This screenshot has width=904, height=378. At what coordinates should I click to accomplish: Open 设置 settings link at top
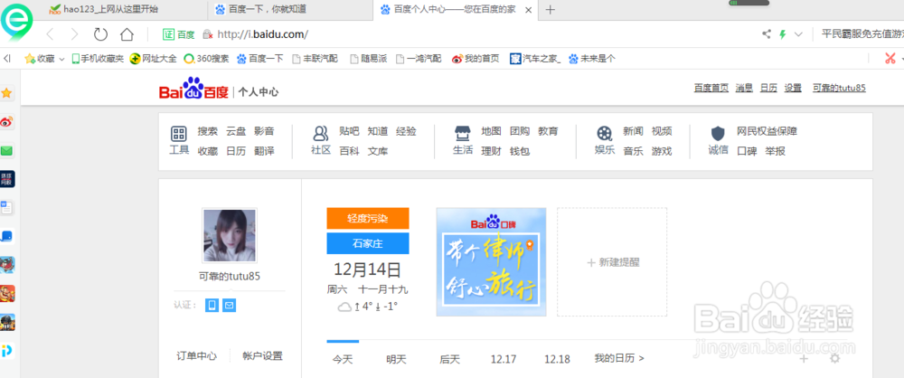coord(793,88)
